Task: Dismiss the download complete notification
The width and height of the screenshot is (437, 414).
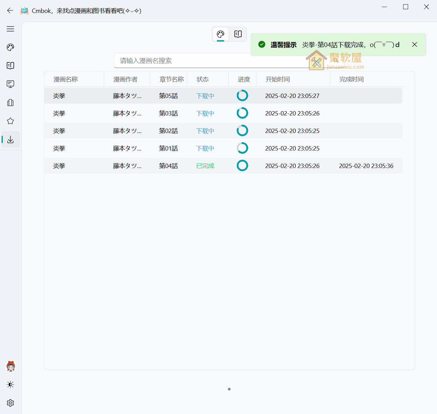Action: [x=414, y=44]
